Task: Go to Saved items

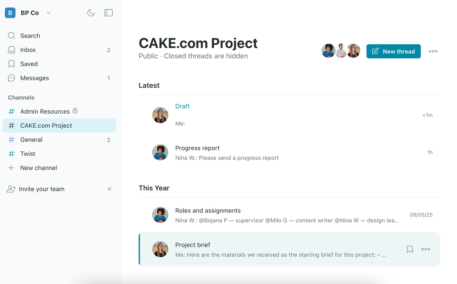Action: click(x=29, y=64)
